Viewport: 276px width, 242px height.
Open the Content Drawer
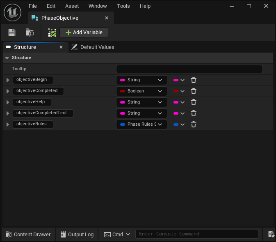(28, 234)
